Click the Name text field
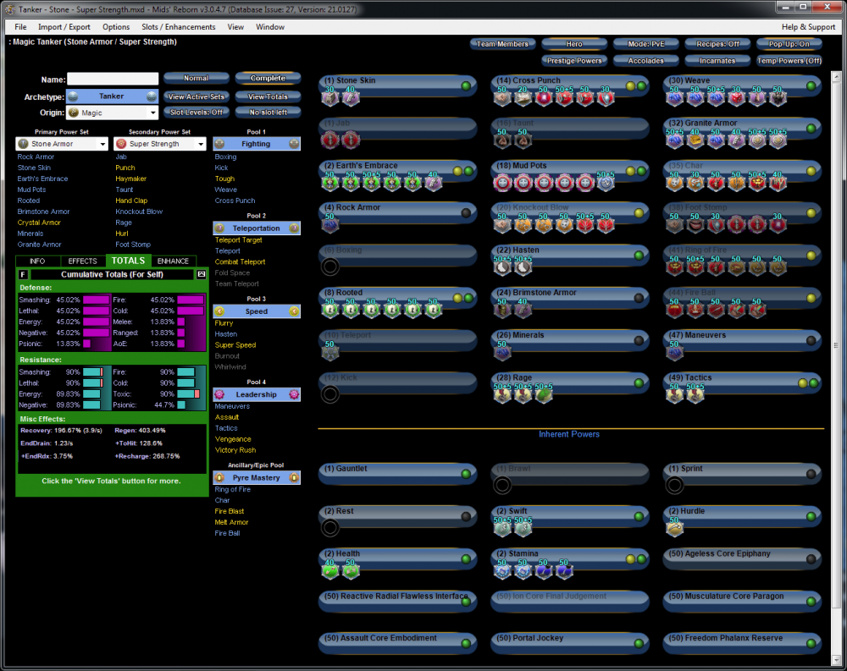This screenshot has height=671, width=847. [113, 80]
